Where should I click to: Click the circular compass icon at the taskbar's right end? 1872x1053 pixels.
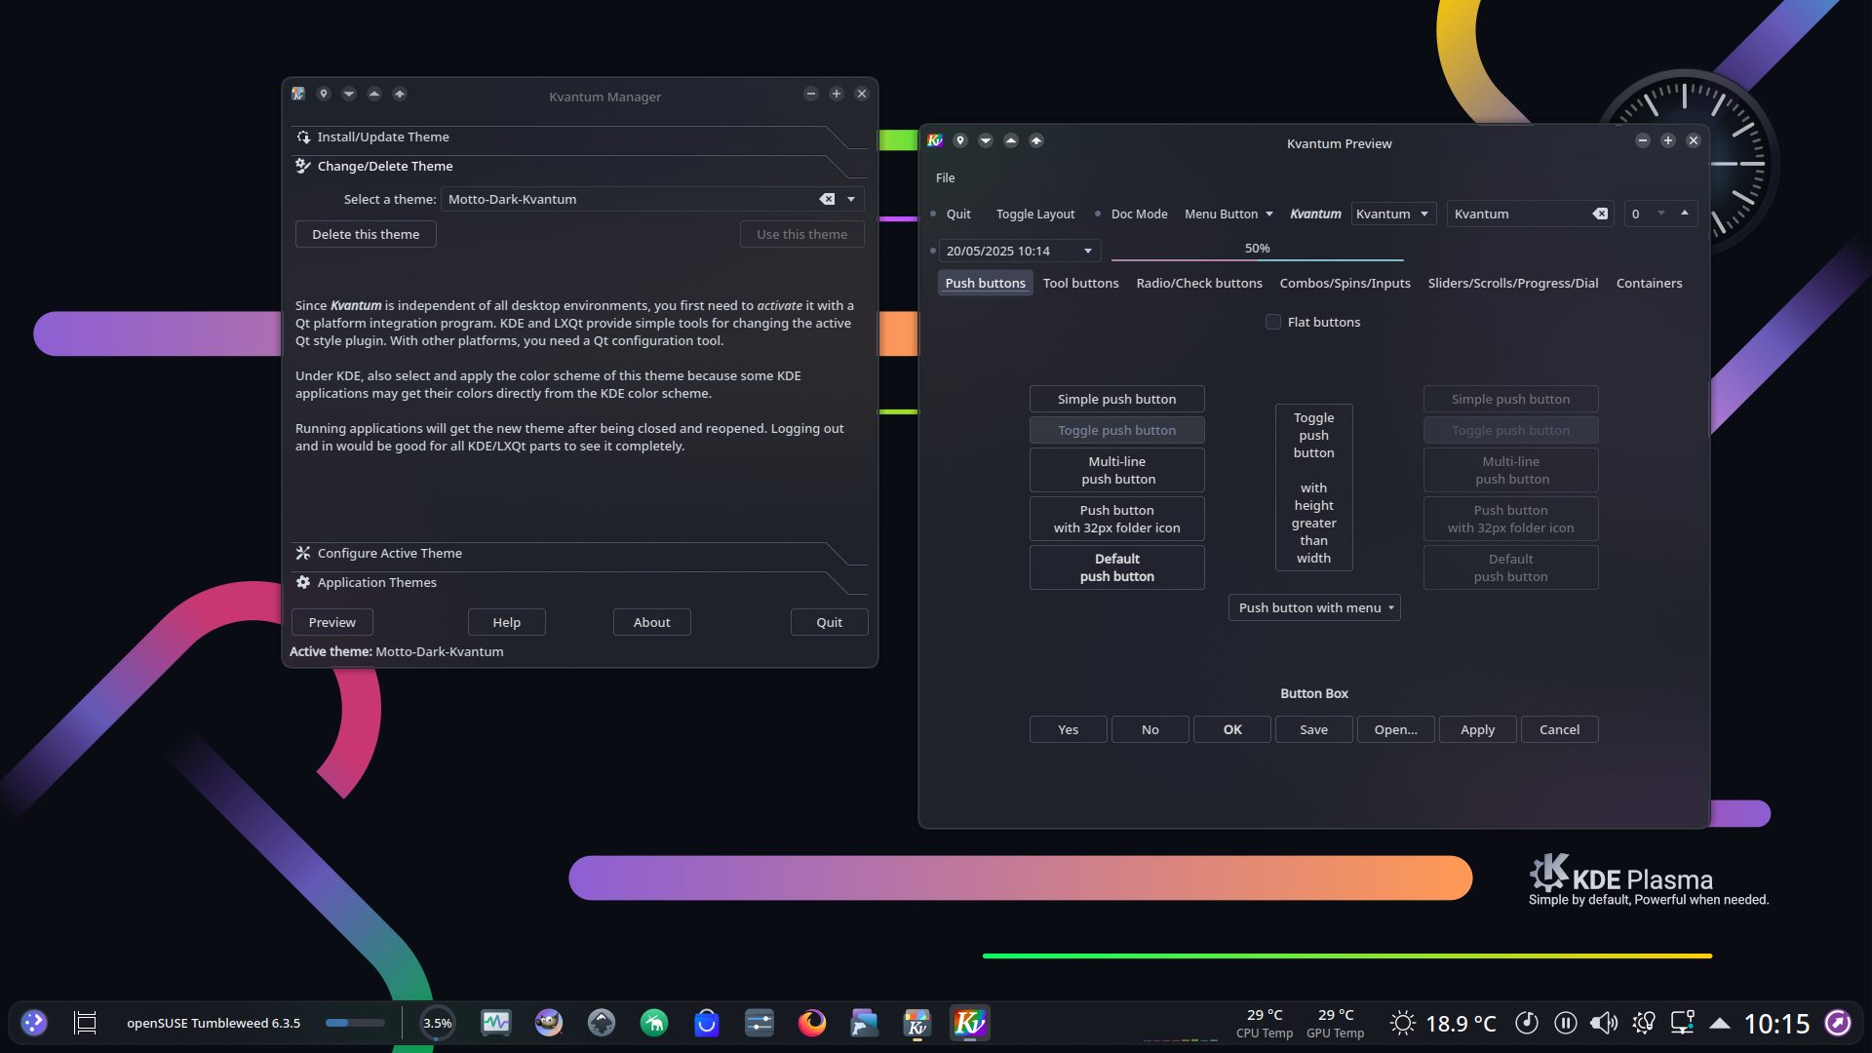pyautogui.click(x=1838, y=1023)
